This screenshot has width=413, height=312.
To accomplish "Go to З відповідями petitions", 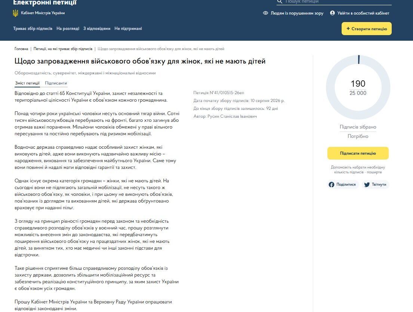I will 97,28.
